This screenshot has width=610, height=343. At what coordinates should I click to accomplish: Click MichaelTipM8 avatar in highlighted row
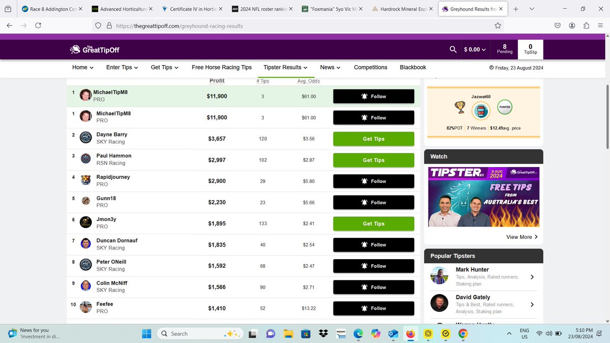click(x=85, y=96)
